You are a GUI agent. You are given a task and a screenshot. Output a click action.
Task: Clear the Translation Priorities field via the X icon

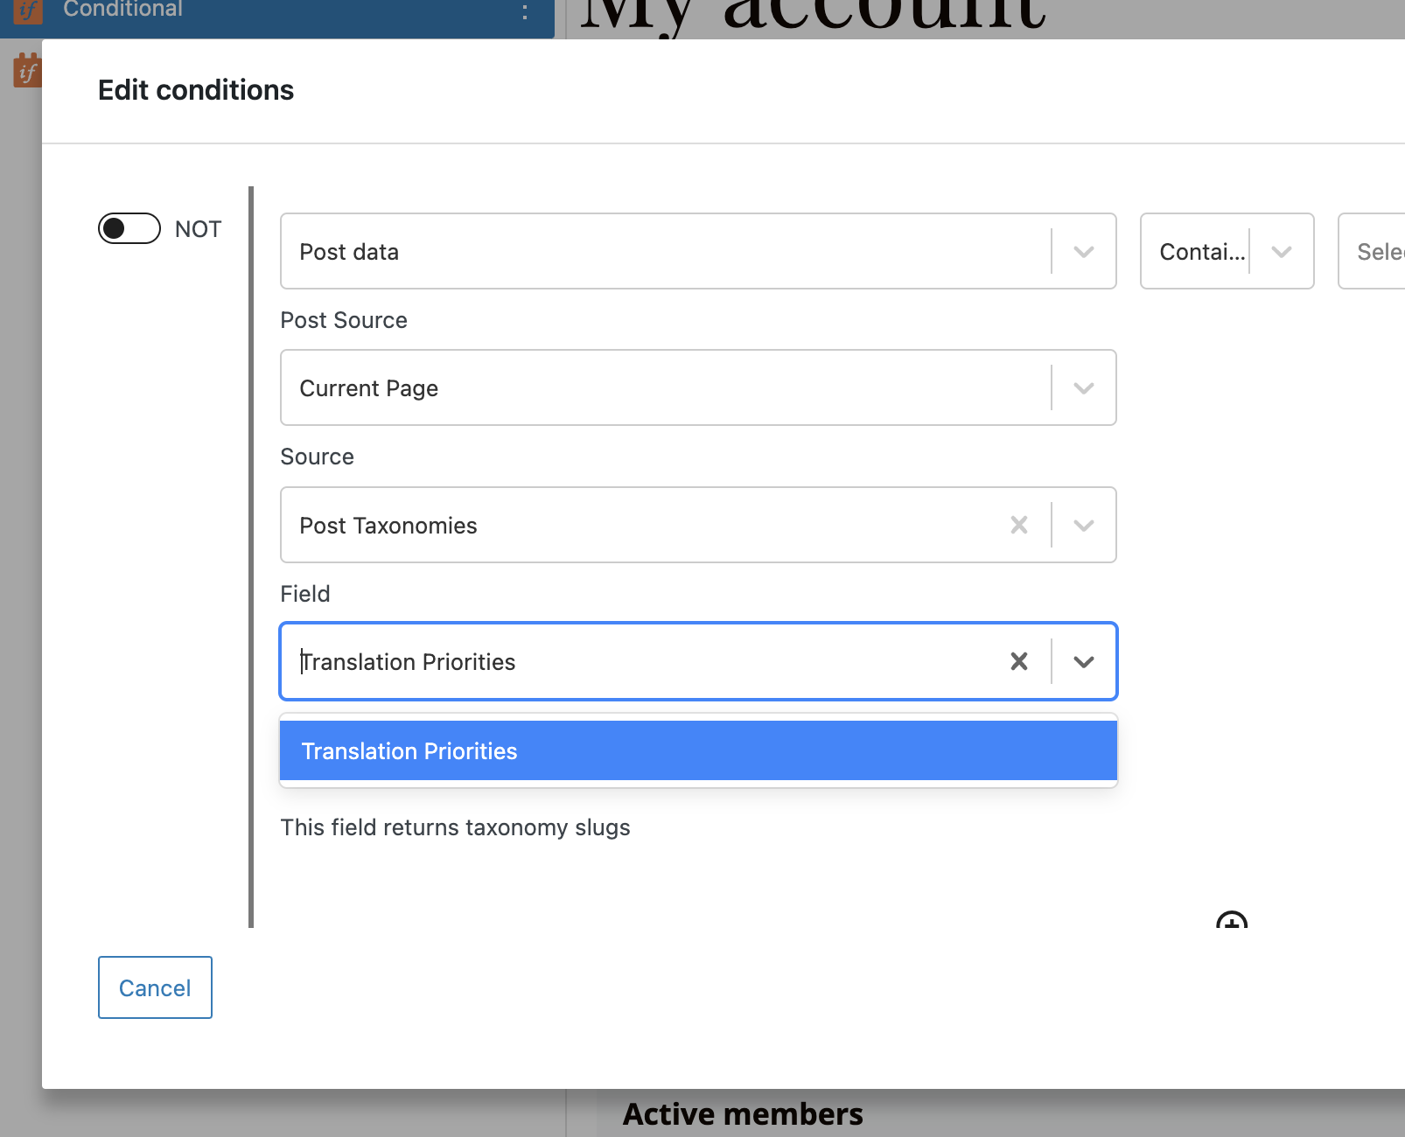(1018, 661)
